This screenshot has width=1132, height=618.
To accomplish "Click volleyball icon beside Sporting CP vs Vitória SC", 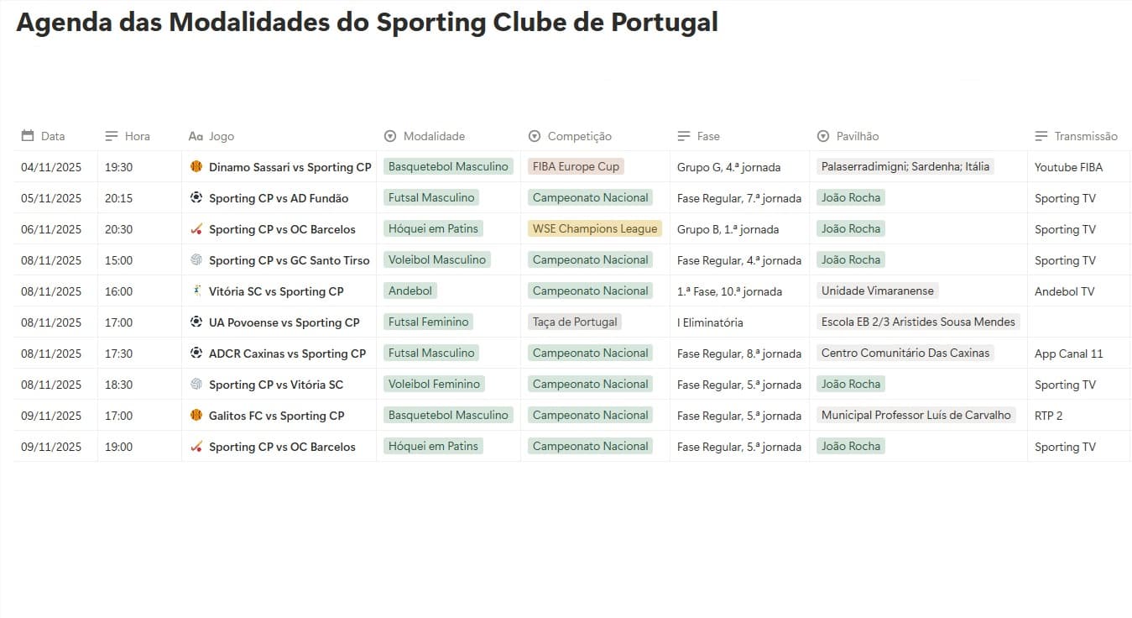I will 196,385.
